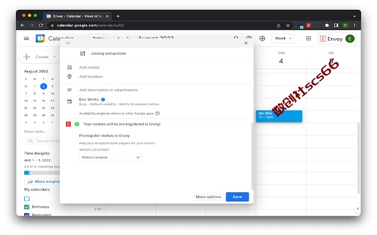Open the Google apps grid

(x=309, y=38)
